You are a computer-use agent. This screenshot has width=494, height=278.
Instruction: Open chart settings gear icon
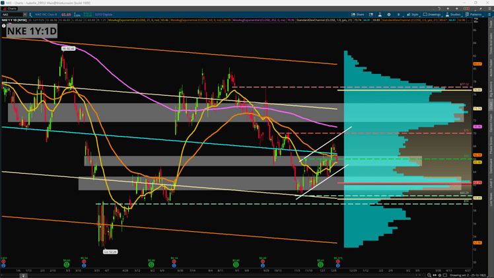click(x=389, y=15)
